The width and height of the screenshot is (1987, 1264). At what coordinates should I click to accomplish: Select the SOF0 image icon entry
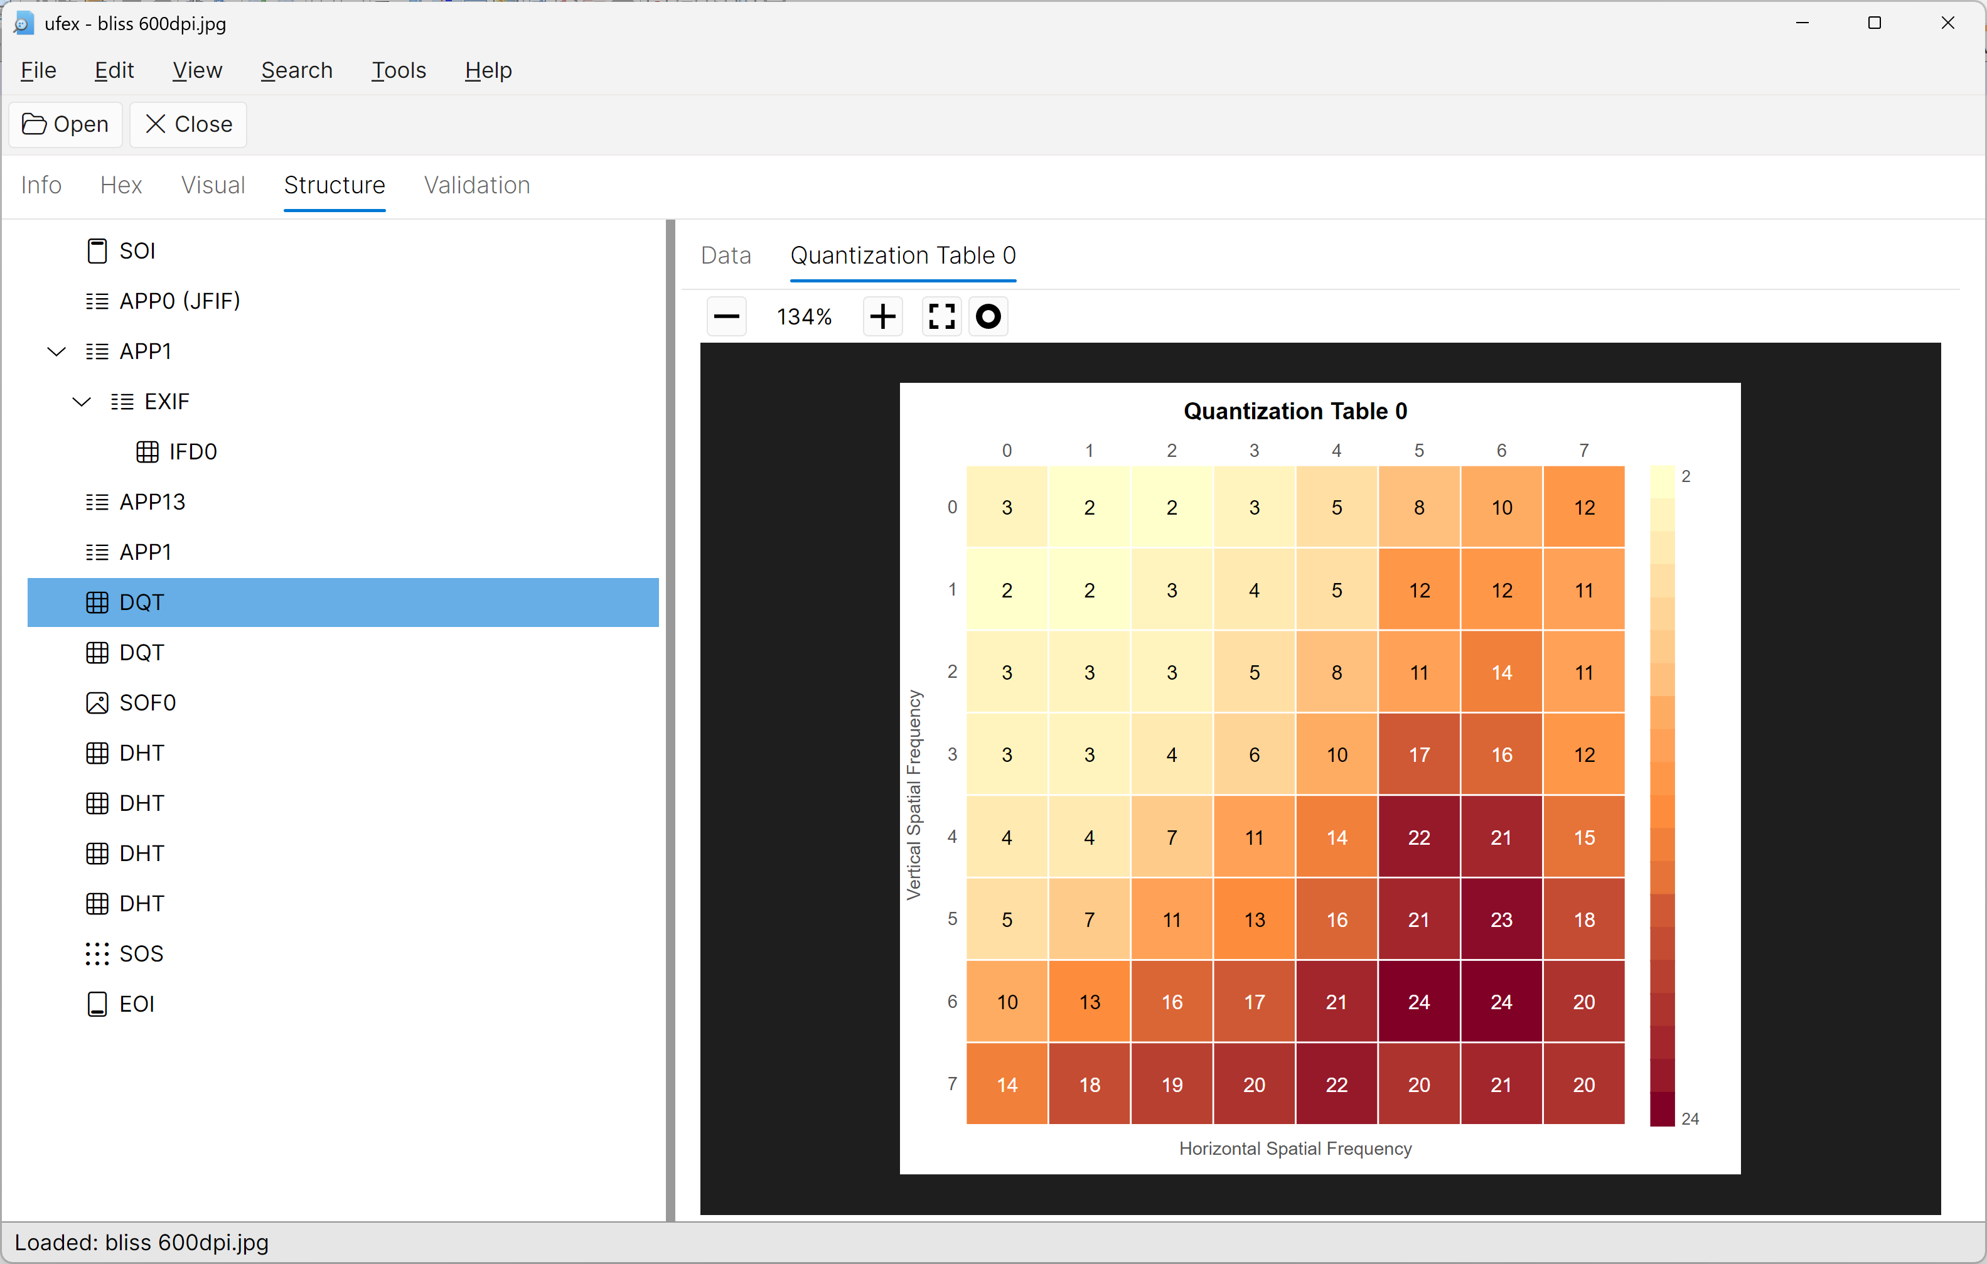[97, 703]
